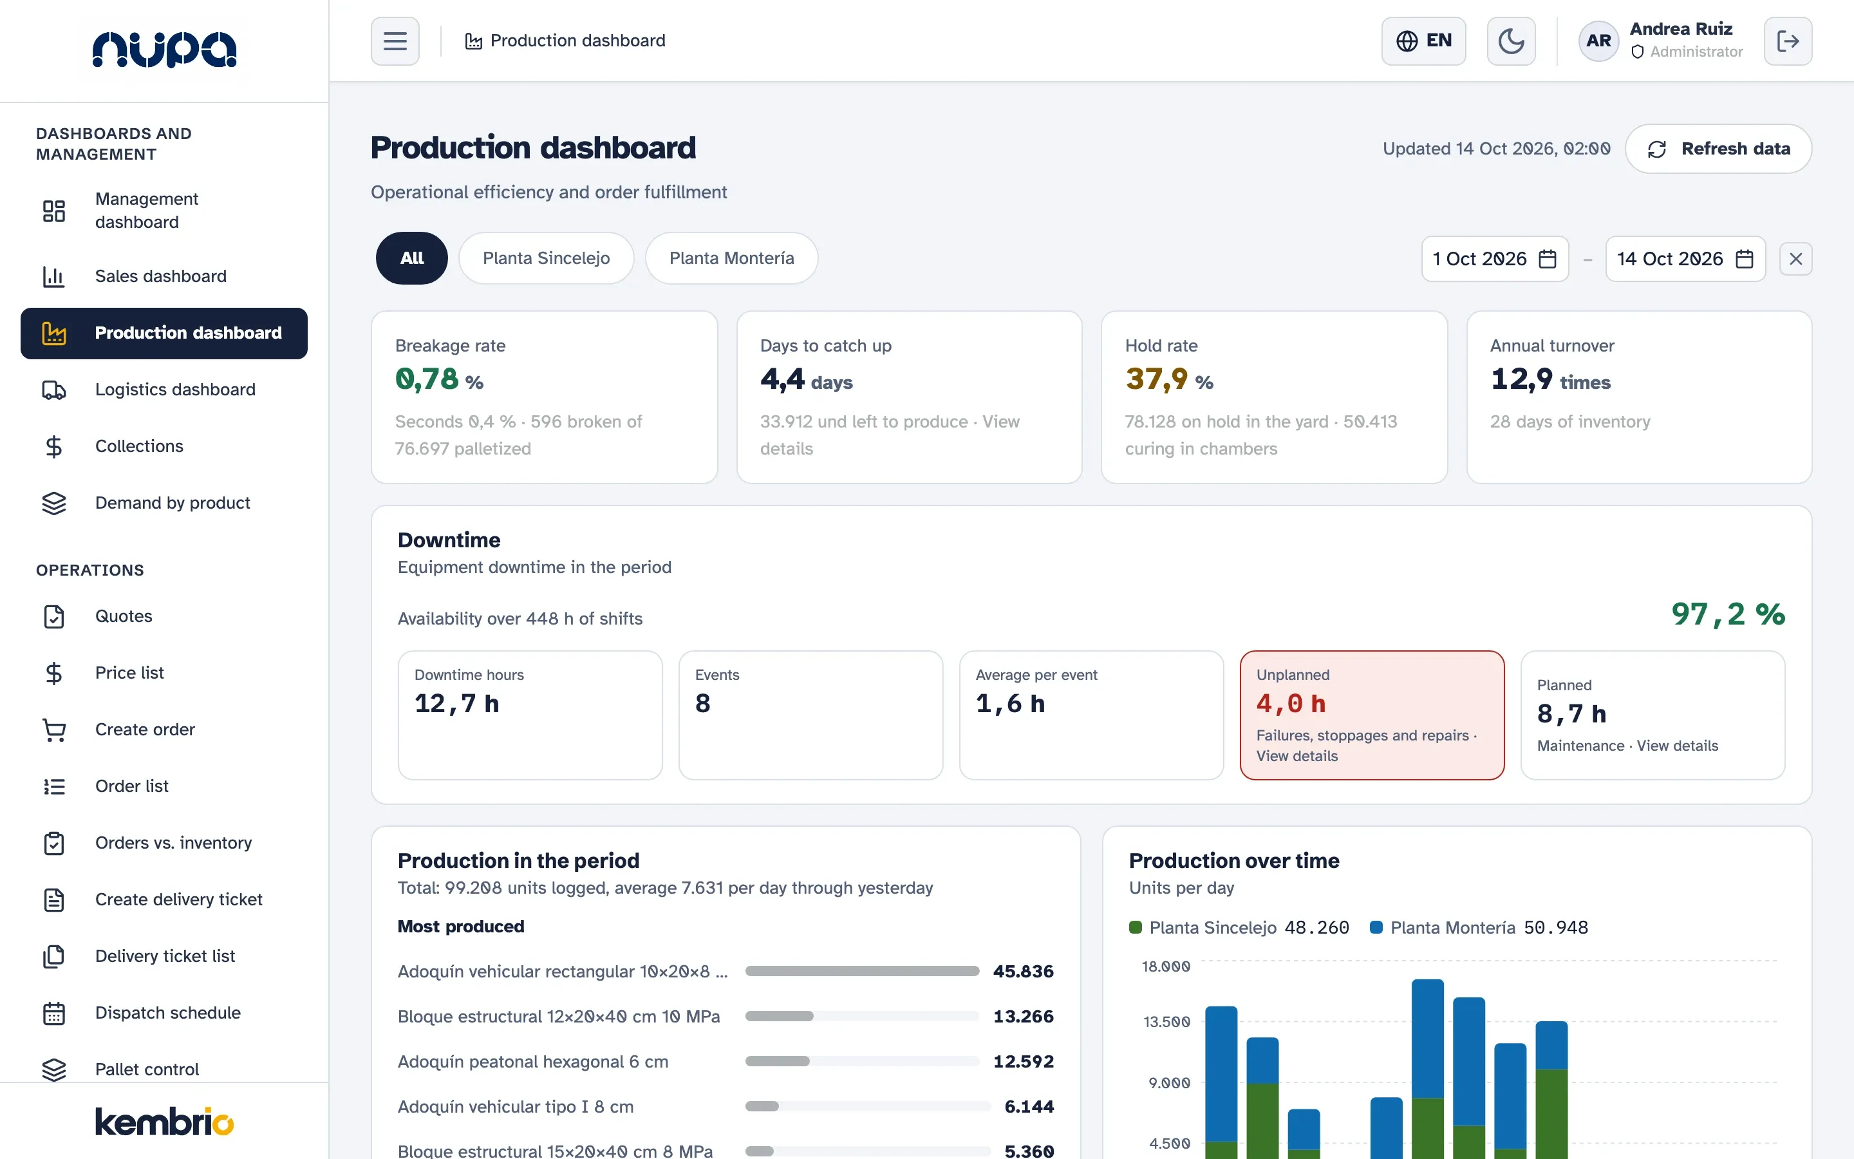1854x1159 pixels.
Task: Click the refresh arrows icon
Action: [1657, 149]
